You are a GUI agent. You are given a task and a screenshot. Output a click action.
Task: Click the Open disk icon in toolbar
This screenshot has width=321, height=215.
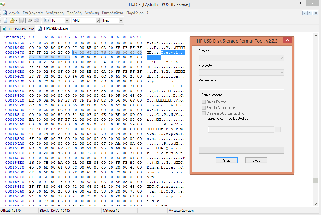(x=37, y=20)
